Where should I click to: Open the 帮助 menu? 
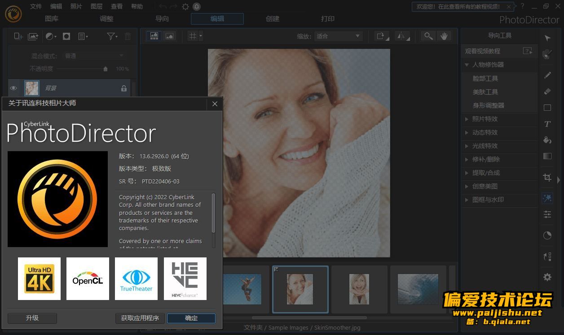point(137,6)
